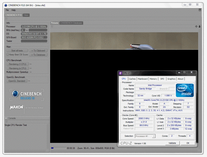
Task: Click Start all tests button
Action: (17, 51)
